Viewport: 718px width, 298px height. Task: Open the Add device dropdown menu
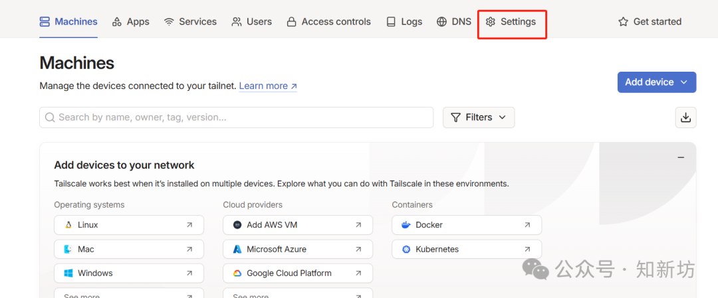pyautogui.click(x=656, y=82)
